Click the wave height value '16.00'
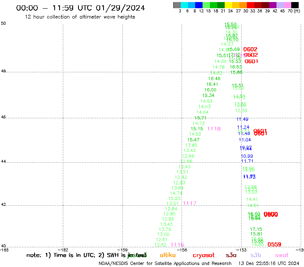Screen dimensions: 304x267 point(210,90)
